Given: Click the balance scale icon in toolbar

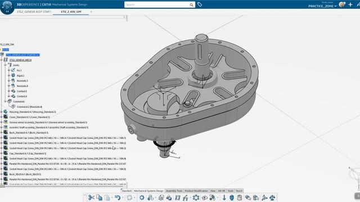Looking at the screenshot, I should coord(272,198).
